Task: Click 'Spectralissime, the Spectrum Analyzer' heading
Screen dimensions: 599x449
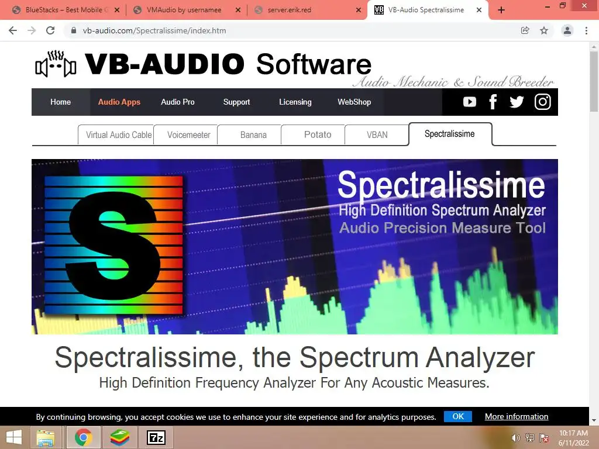Action: 295,358
